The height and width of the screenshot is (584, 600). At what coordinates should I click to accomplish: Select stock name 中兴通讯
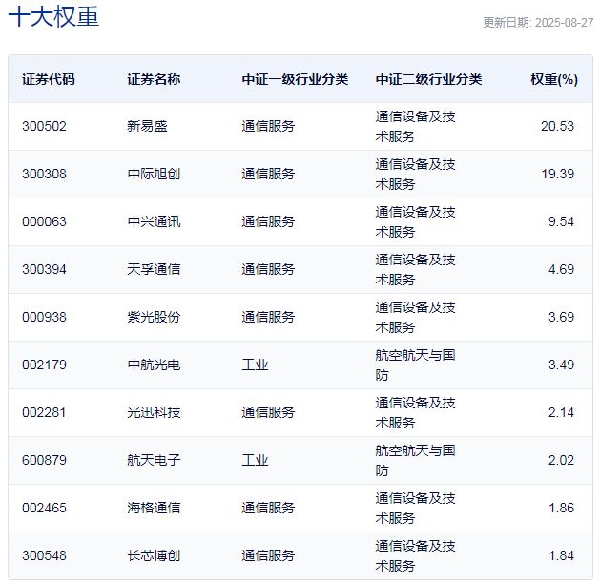pos(154,221)
